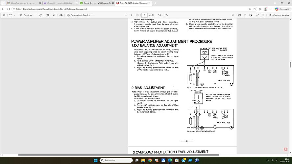Expand highlight color options arrow
Image resolution: width=292 pixels, height=164 pixels.
tap(14, 15)
